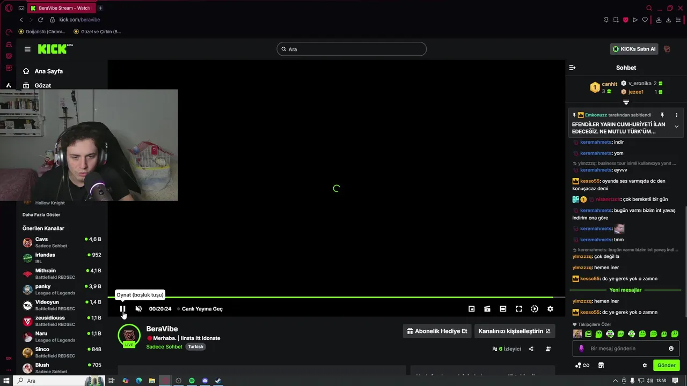Toggle theater mode in player
Viewport: 687px width, 386px height.
point(503,309)
